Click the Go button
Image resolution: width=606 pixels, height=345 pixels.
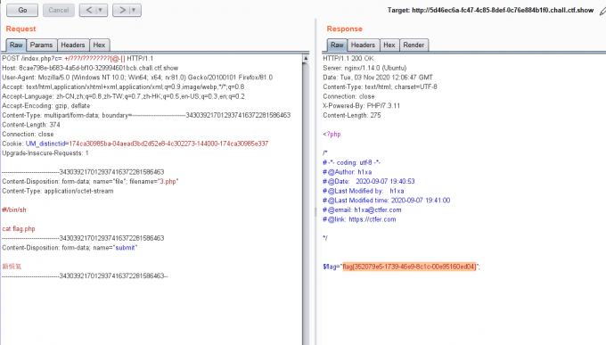click(x=22, y=10)
